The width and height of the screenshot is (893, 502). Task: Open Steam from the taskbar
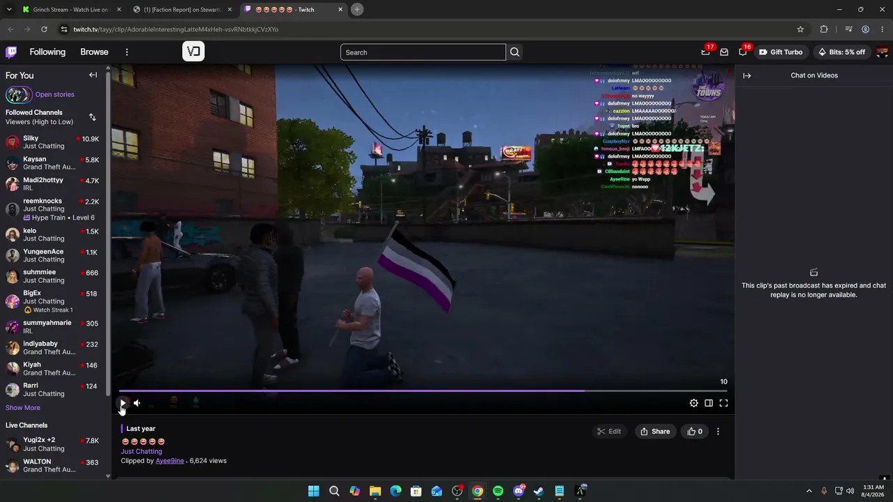pyautogui.click(x=539, y=491)
